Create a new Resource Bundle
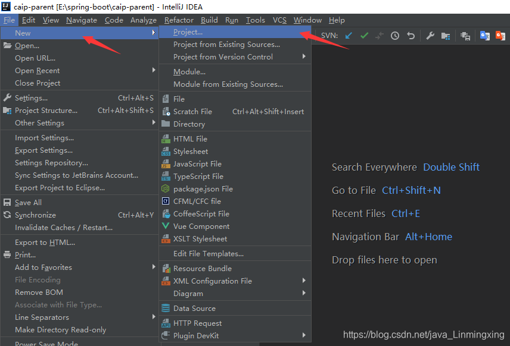The height and width of the screenshot is (346, 510). pyautogui.click(x=235, y=269)
